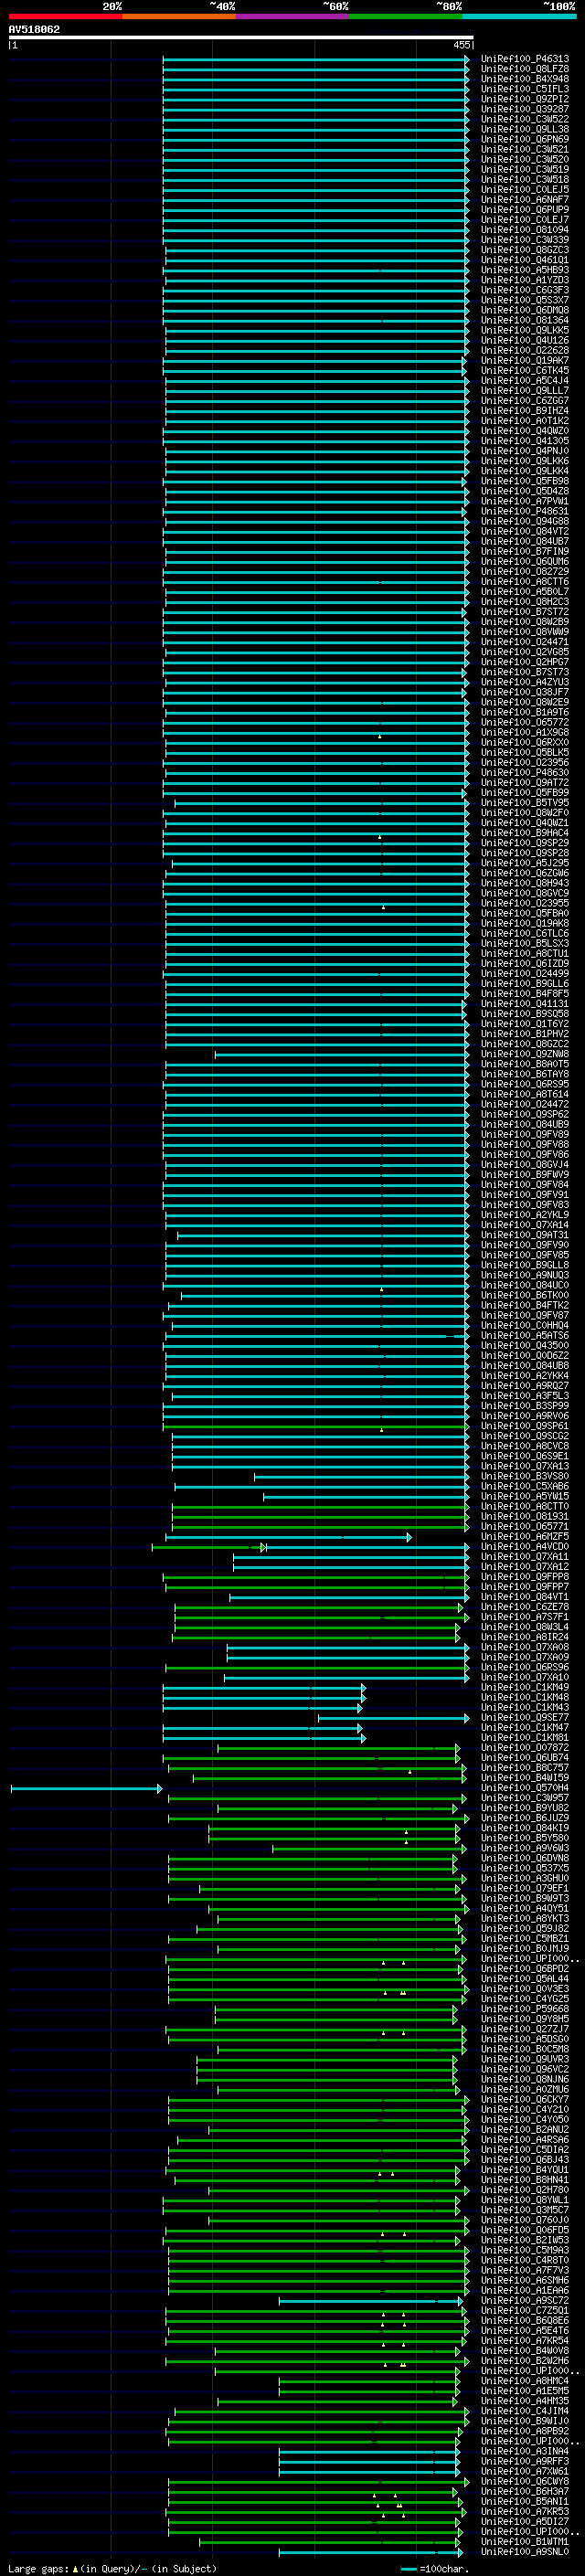Click the short cyan A6MZF5 alignment bar
The width and height of the screenshot is (585, 2576).
coord(289,1537)
